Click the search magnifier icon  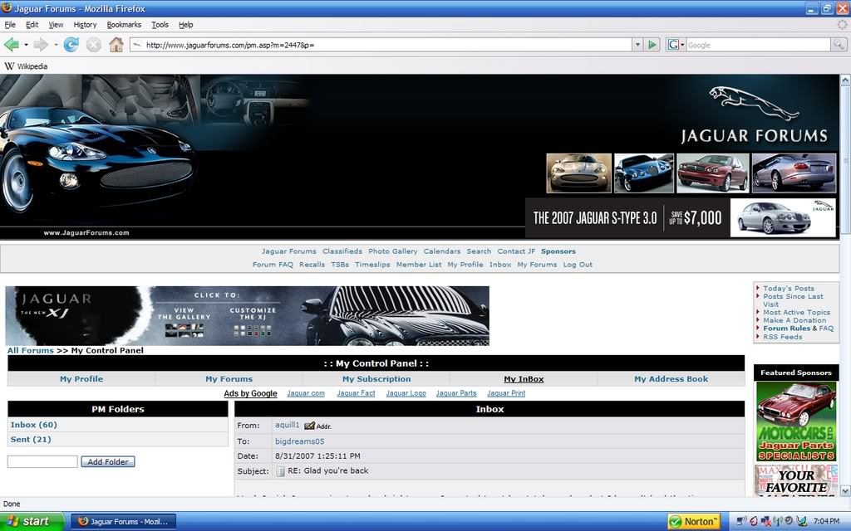point(839,45)
